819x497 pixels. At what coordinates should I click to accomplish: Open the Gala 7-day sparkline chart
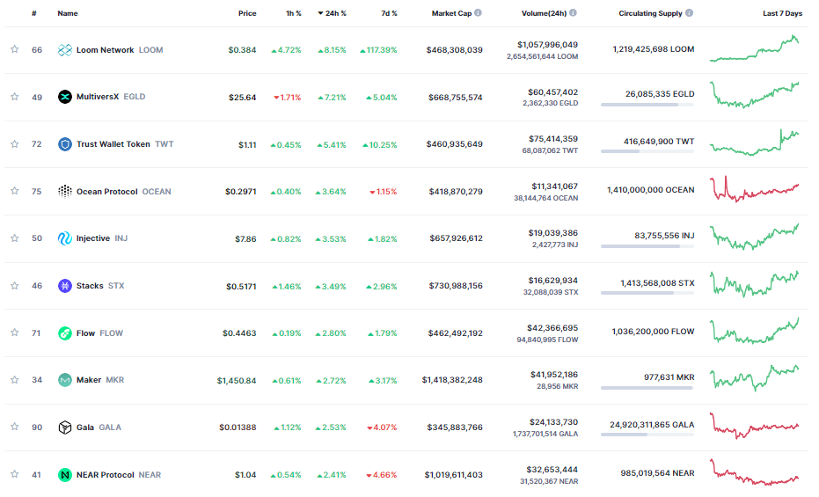click(x=754, y=426)
